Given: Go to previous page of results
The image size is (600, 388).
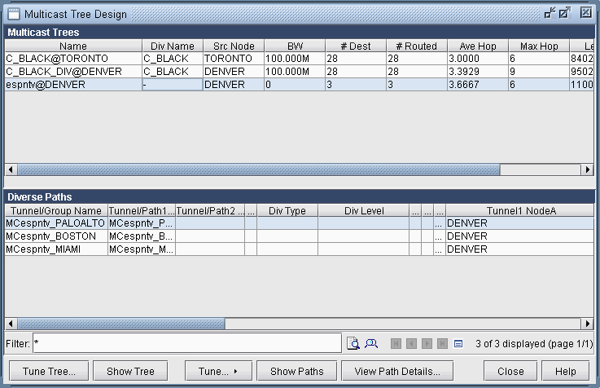Looking at the screenshot, I should click(412, 344).
